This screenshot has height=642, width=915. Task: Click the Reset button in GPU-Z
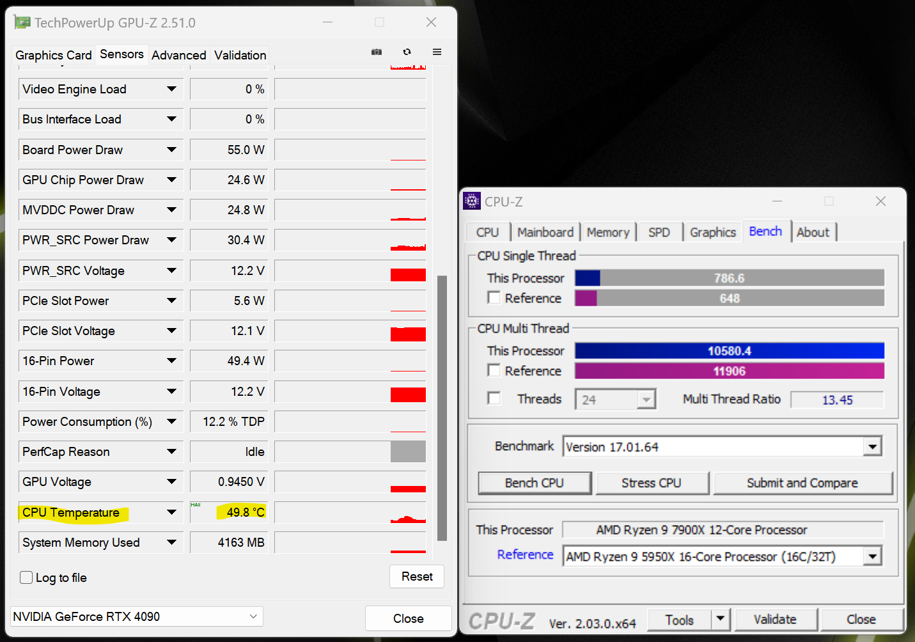417,576
